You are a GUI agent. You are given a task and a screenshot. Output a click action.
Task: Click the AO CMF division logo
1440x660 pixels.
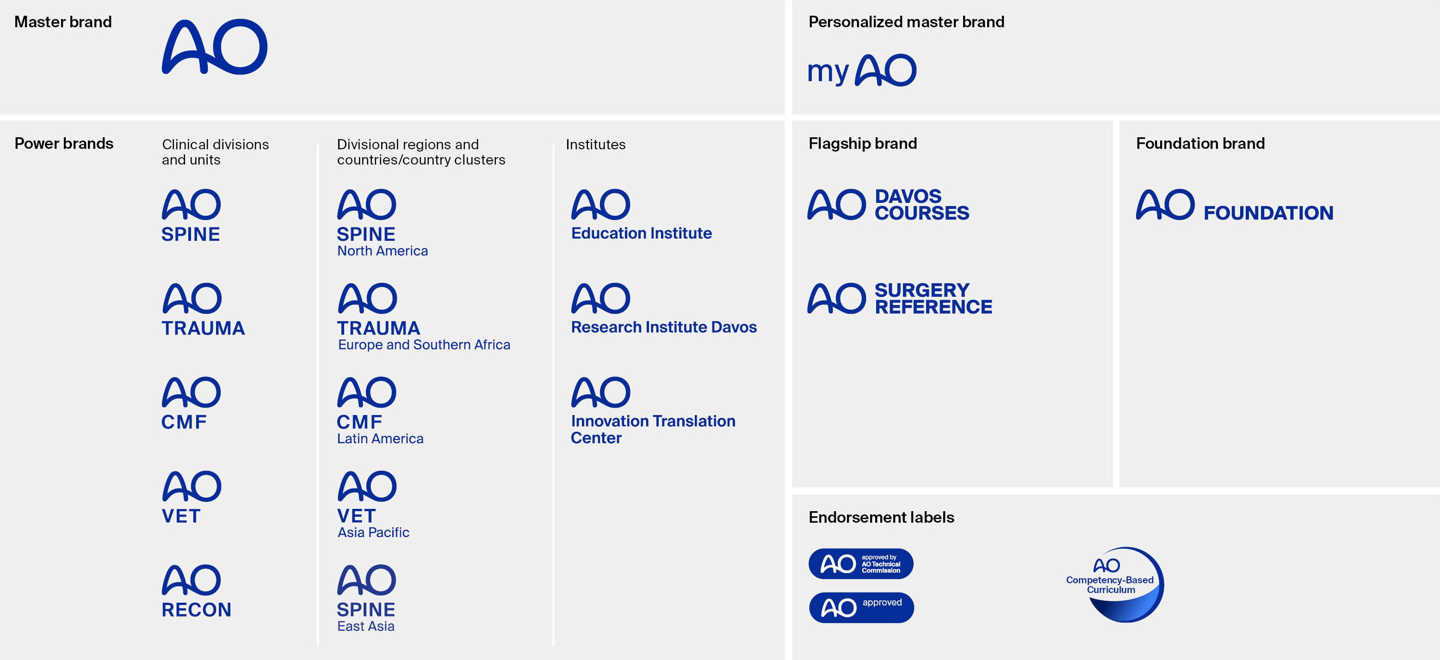tap(191, 403)
